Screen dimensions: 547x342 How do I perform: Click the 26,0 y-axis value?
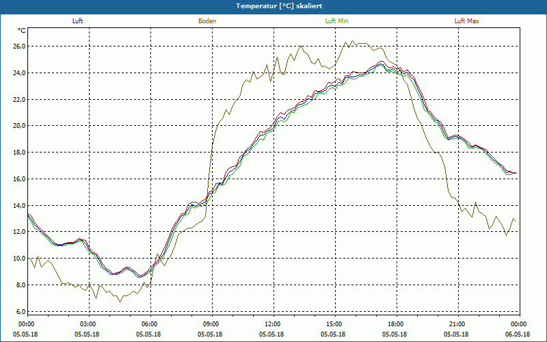pyautogui.click(x=19, y=47)
